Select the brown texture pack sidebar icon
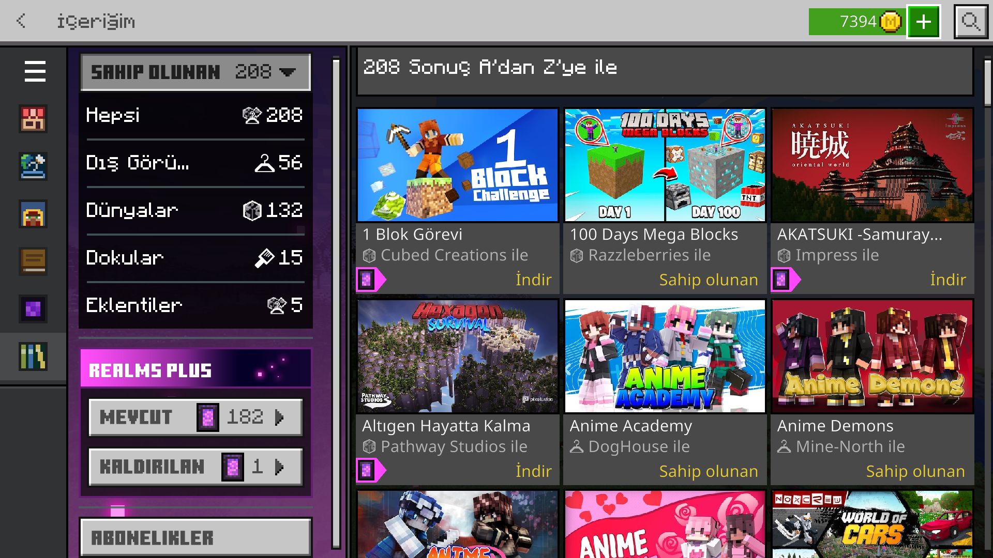The height and width of the screenshot is (558, 993). click(33, 261)
